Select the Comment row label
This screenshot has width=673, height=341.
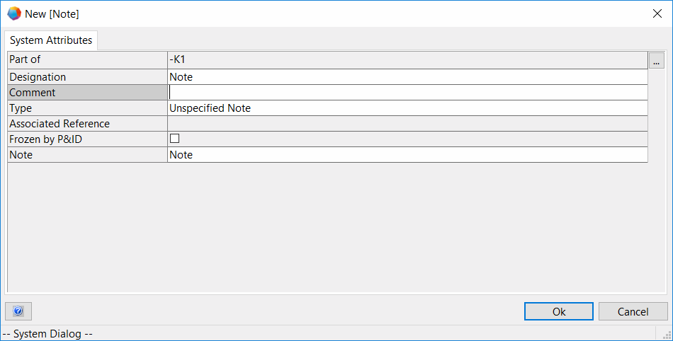(x=87, y=93)
